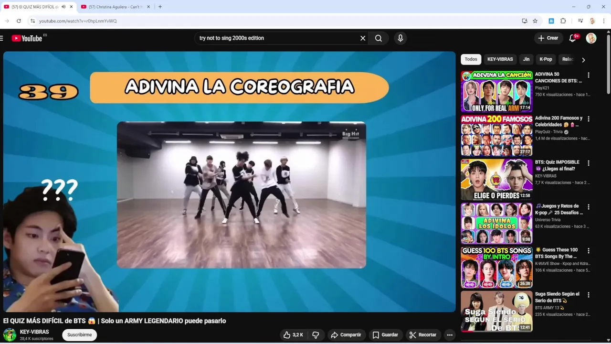Click the blue extension icon in toolbar

pos(551,21)
